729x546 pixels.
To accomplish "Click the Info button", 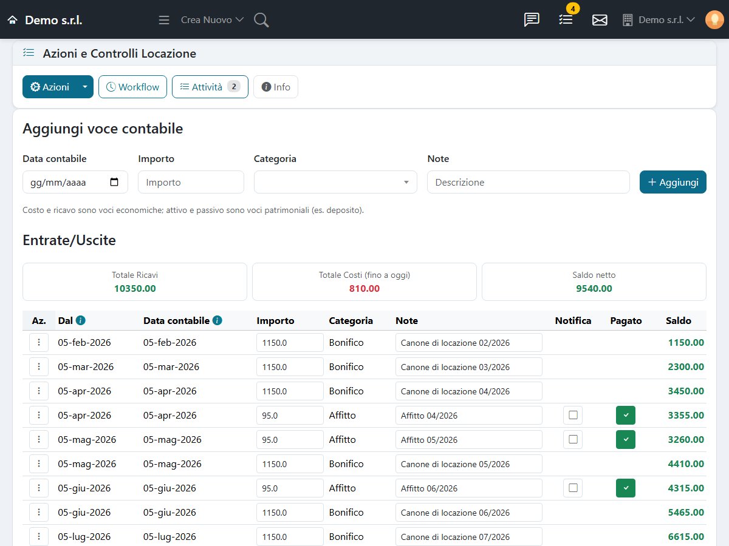I will (x=276, y=87).
